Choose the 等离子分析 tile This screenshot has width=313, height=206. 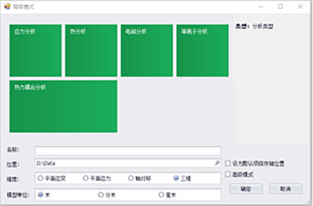pos(202,51)
